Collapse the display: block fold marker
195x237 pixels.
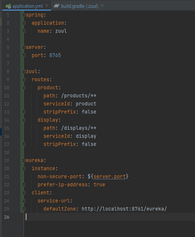[x=24, y=120]
